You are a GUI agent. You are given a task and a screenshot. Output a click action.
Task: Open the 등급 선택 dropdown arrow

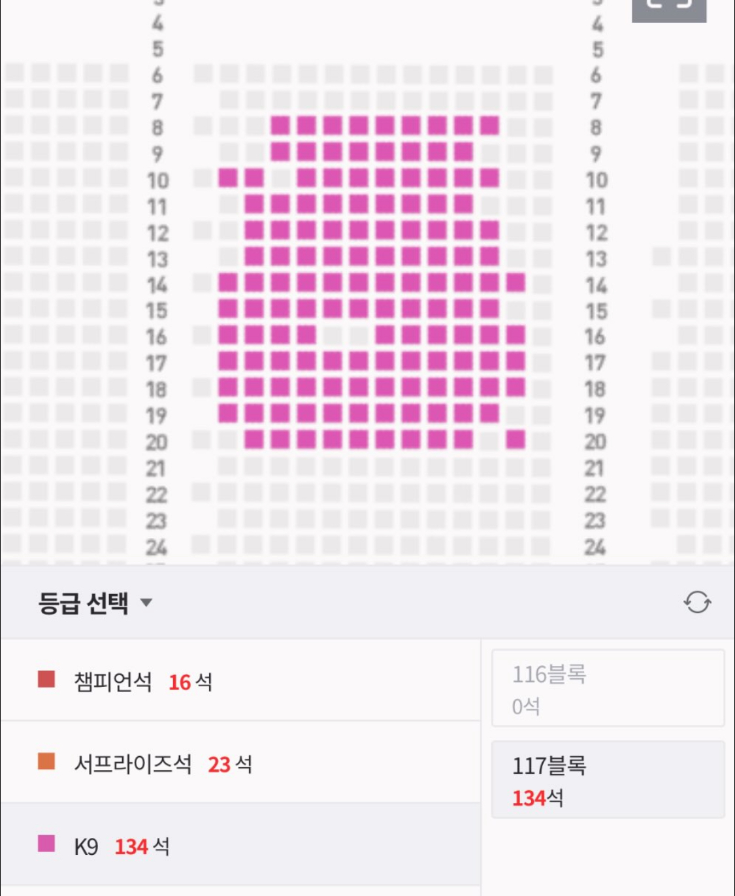tap(146, 603)
